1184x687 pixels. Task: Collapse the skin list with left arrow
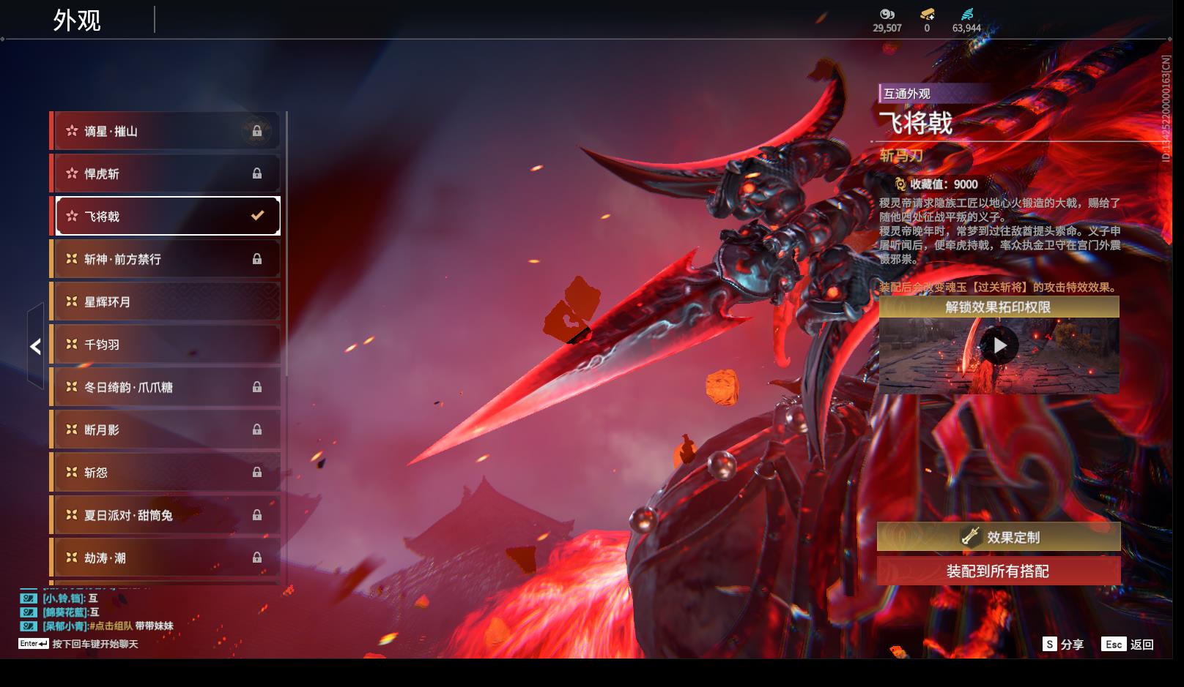coord(35,346)
